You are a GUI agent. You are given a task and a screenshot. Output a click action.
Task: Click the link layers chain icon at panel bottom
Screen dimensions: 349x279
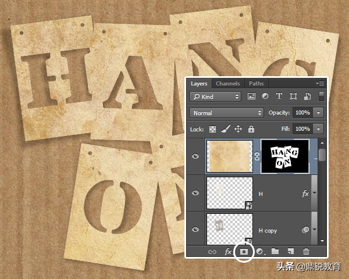[x=212, y=252]
